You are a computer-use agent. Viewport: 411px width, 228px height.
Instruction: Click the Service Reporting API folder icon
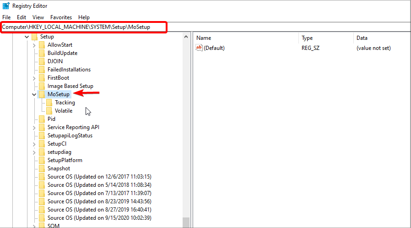tap(42, 127)
